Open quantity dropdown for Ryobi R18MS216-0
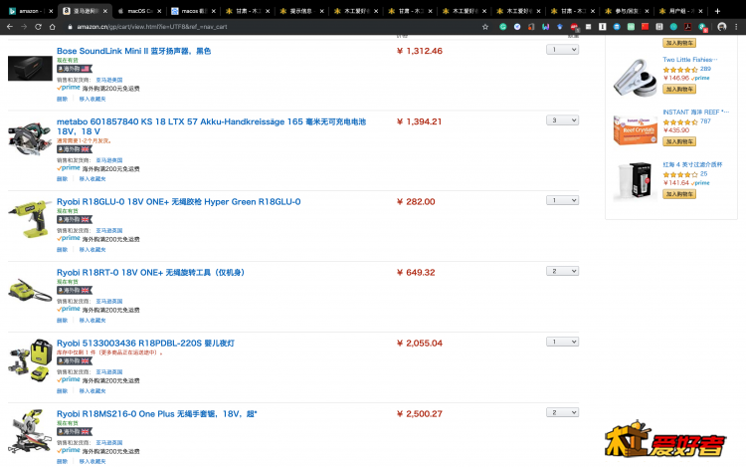 (562, 412)
